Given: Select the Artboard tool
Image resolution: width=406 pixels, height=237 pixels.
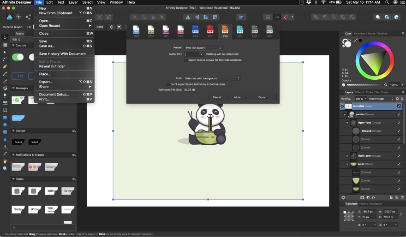Looking at the screenshot, I should pos(5,45).
